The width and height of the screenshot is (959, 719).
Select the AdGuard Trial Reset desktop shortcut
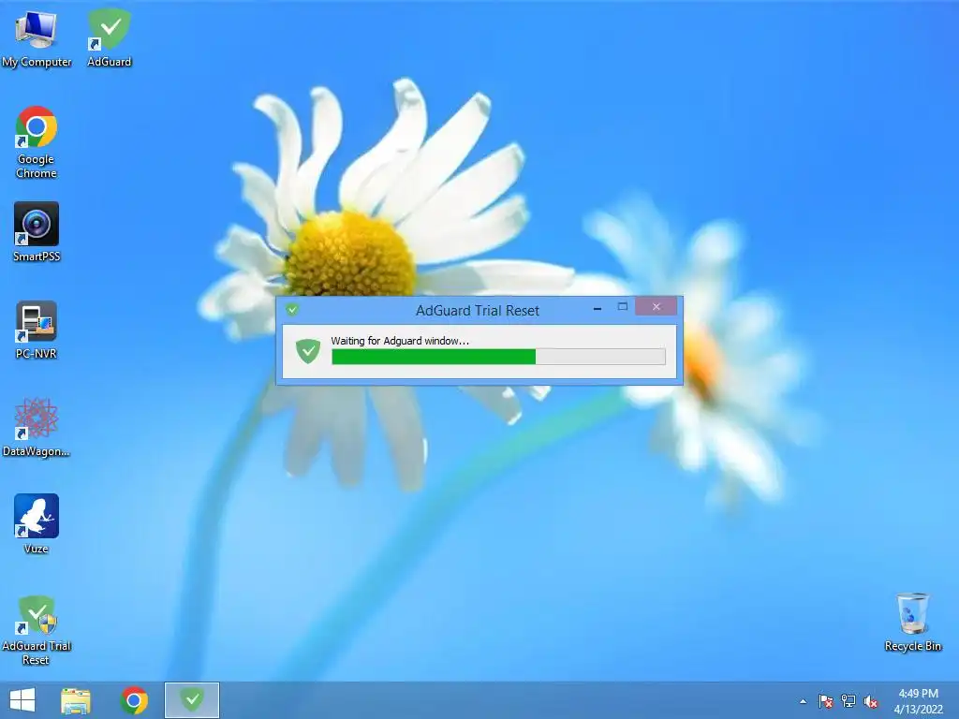(37, 630)
